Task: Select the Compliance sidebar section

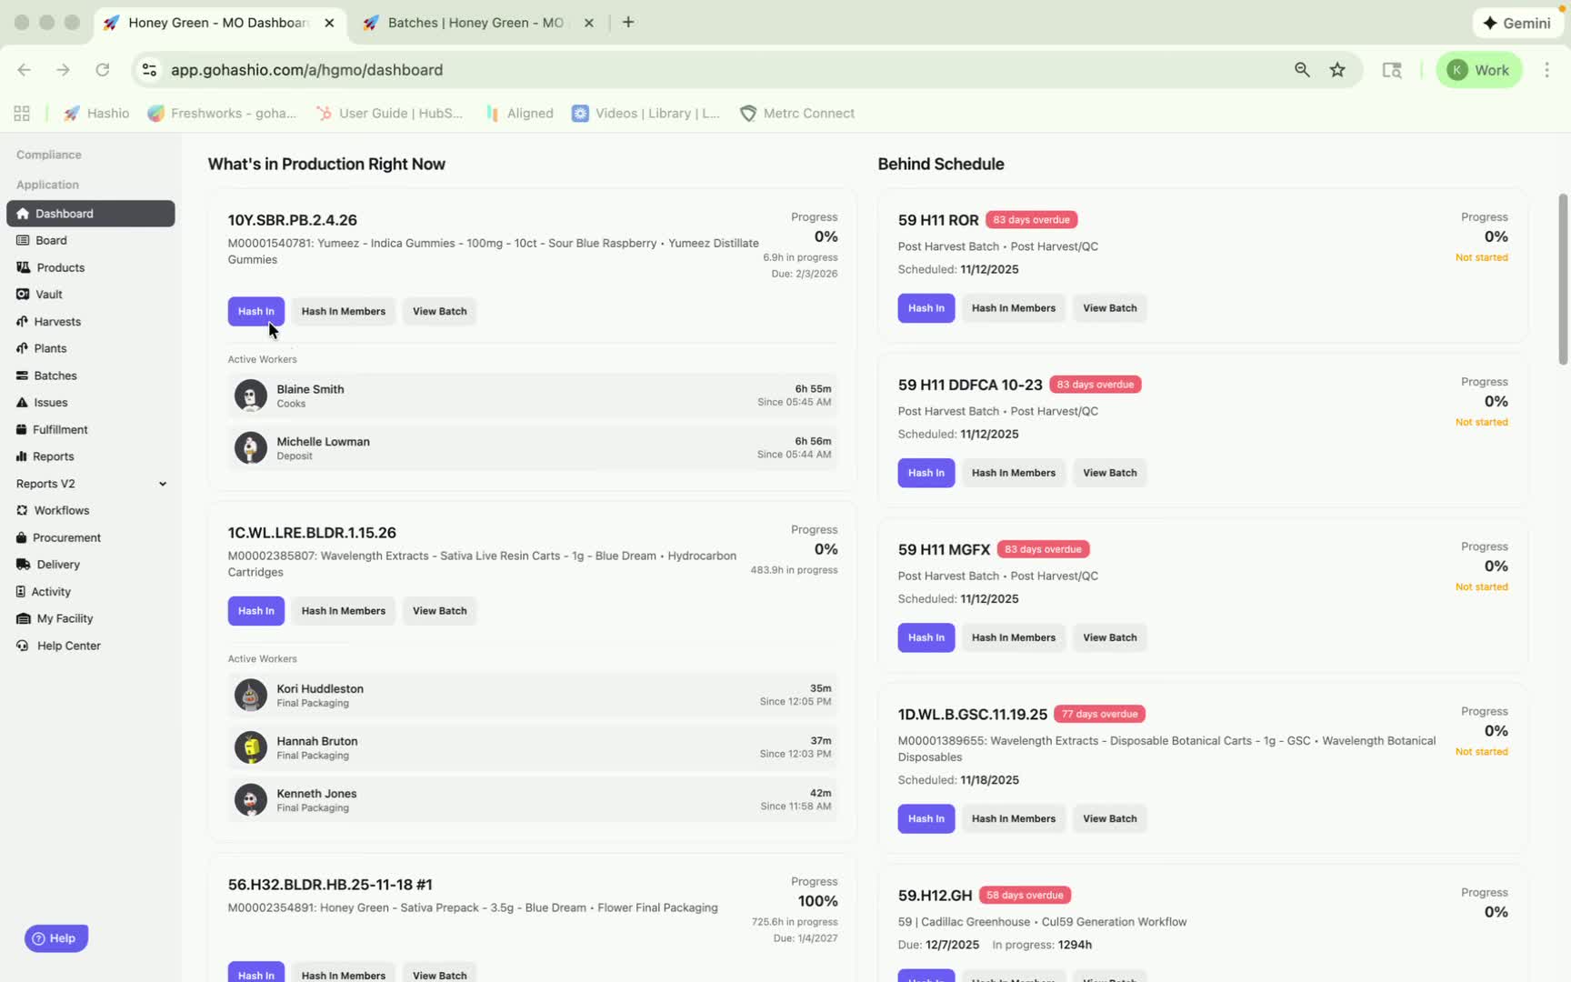Action: point(49,155)
